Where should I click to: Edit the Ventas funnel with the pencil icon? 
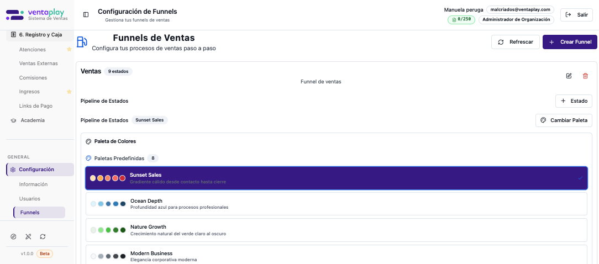tap(569, 76)
